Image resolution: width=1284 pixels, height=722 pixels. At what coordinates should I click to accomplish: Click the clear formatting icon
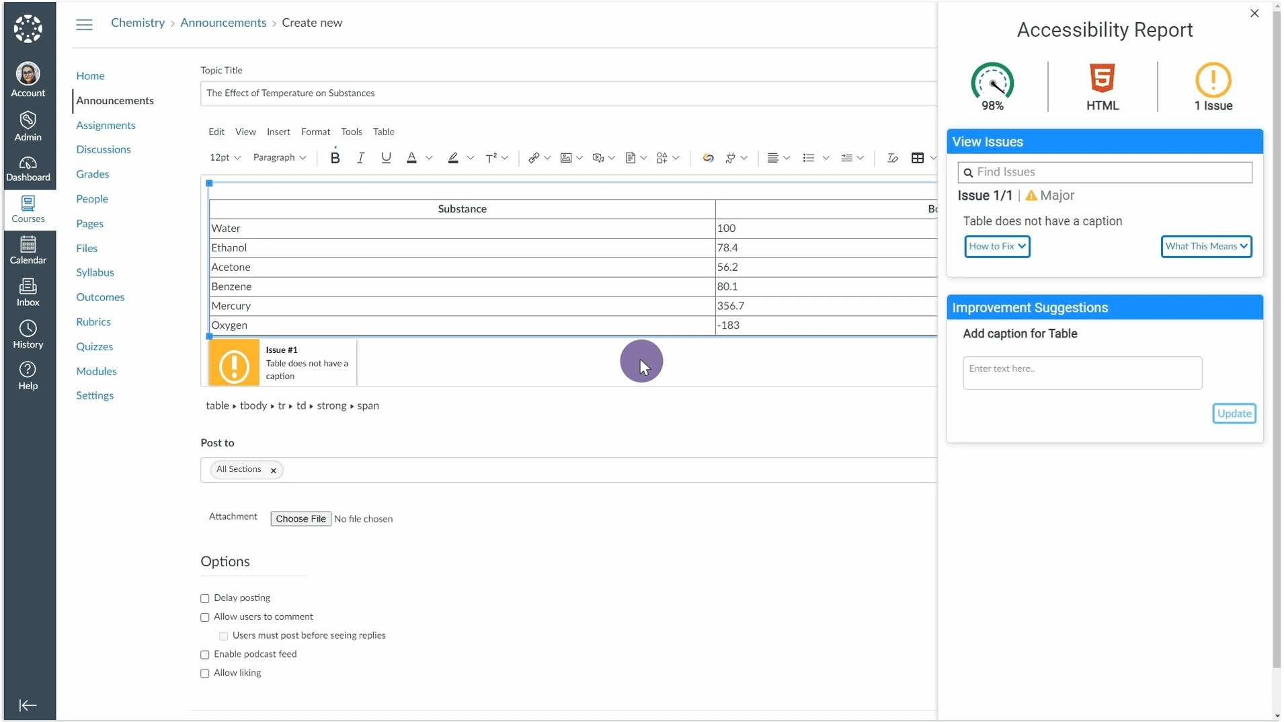coord(892,158)
